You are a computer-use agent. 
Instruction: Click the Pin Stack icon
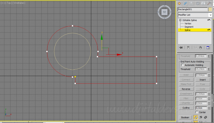[x=181, y=47]
